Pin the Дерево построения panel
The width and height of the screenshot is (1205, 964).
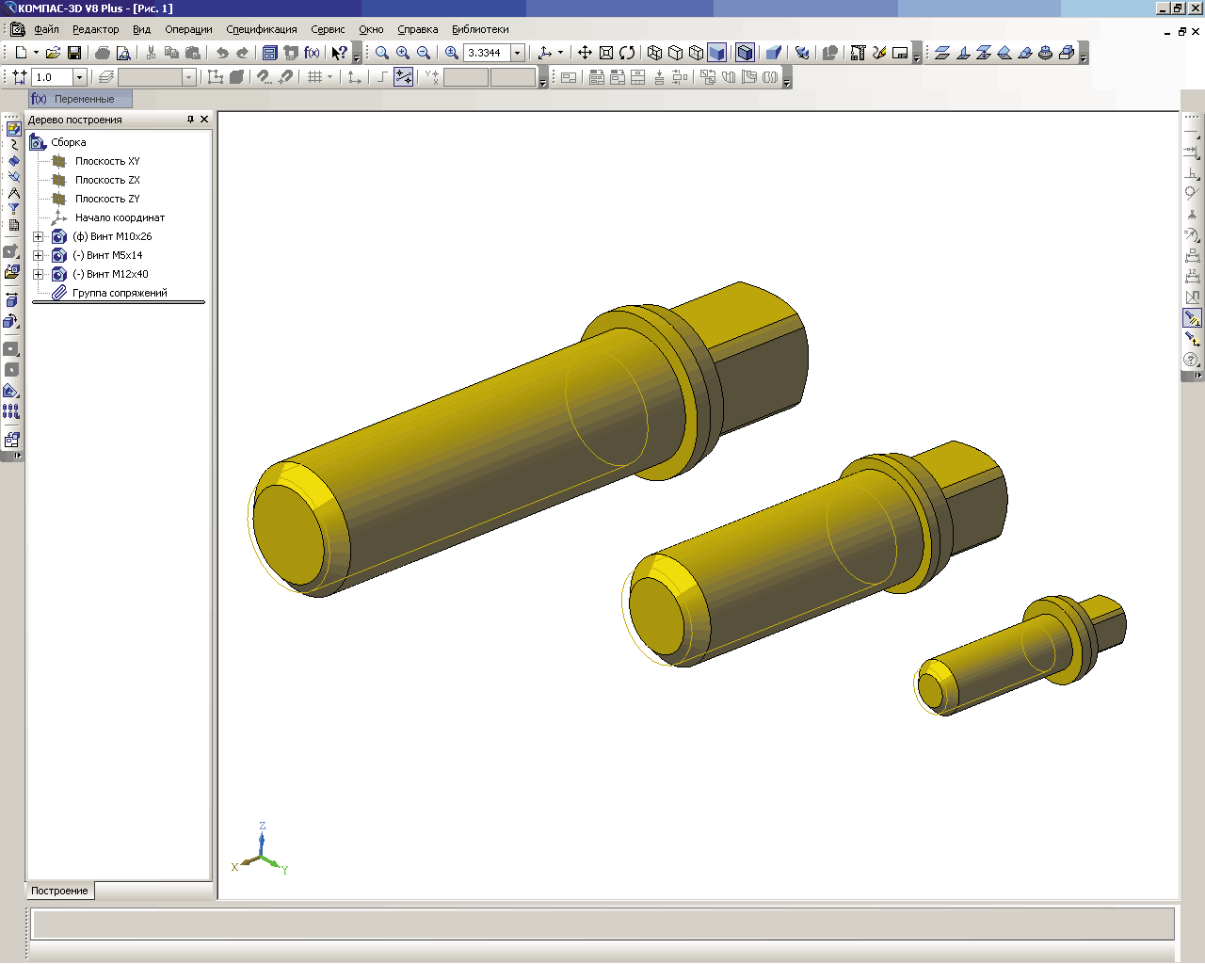(190, 120)
